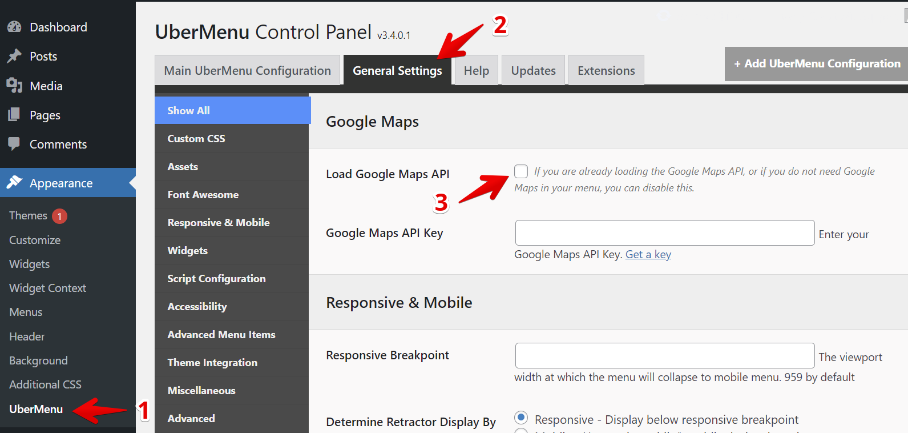Viewport: 908px width, 433px height.
Task: Open the Custom CSS settings section
Action: pyautogui.click(x=232, y=138)
